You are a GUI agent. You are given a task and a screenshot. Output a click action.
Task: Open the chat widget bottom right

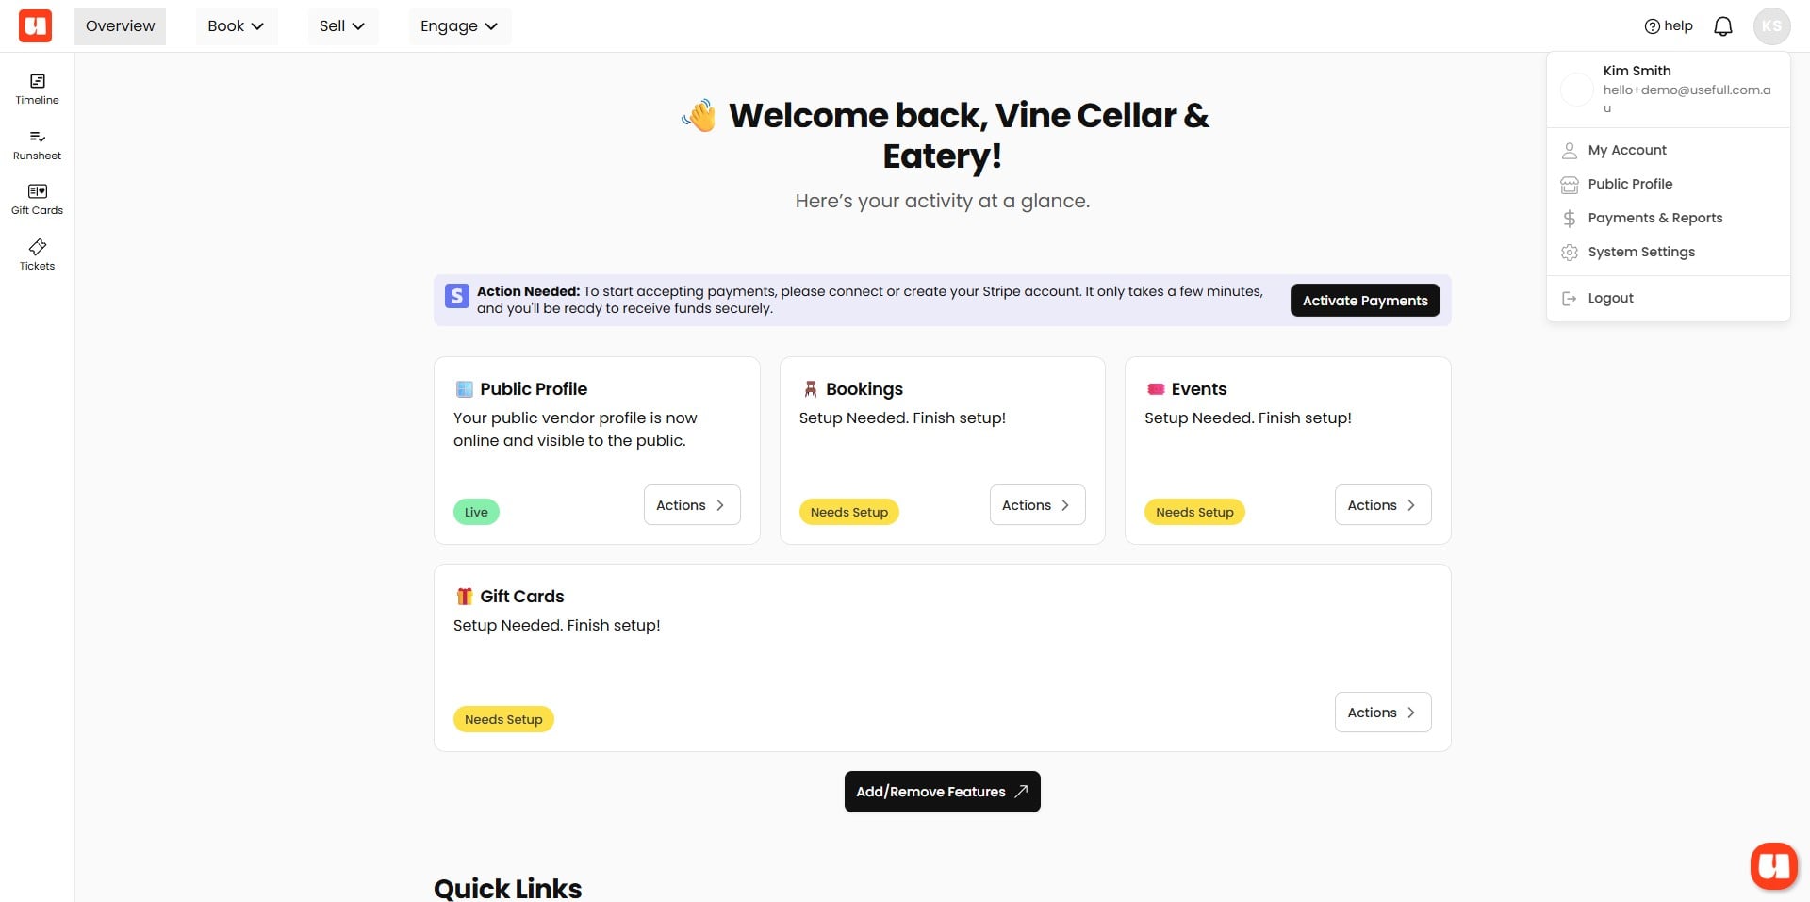[1774, 865]
